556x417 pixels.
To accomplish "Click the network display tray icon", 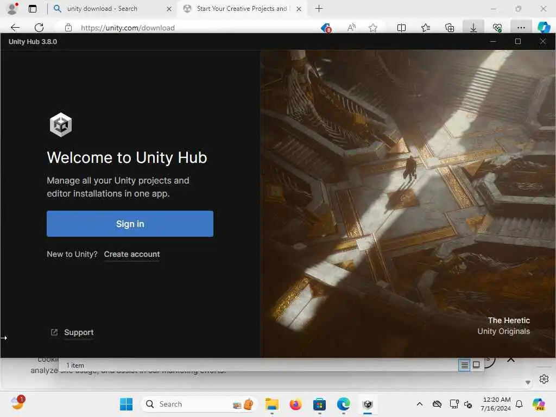I will 454,404.
